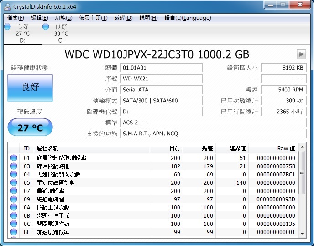Click the scroll-down arrow of the attribute list
This screenshot has width=314, height=246.
pyautogui.click(x=302, y=234)
